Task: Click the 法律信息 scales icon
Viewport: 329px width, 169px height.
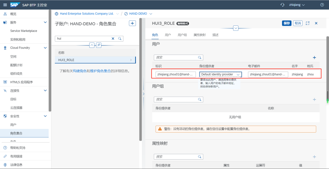Action: tap(5, 165)
